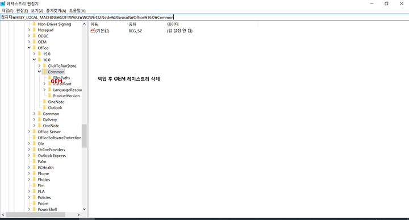Click the Photos key folder icon
This screenshot has height=220, width=409.
34,179
